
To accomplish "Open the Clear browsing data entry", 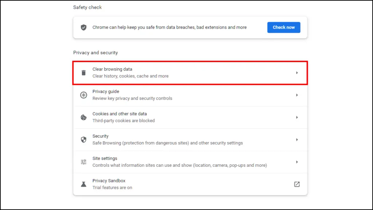I will [x=190, y=73].
